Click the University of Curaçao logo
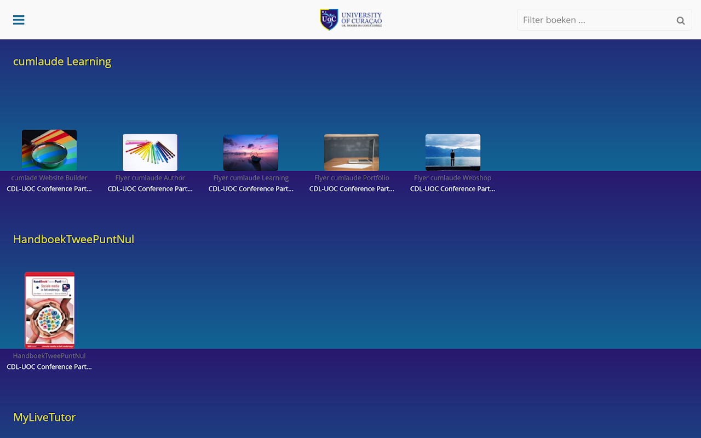Screen dimensions: 701x438 [350, 20]
